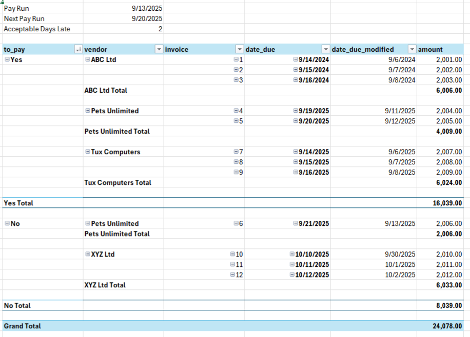The width and height of the screenshot is (470, 337).
Task: Open the date_due column filter dropdown
Action: [325, 49]
